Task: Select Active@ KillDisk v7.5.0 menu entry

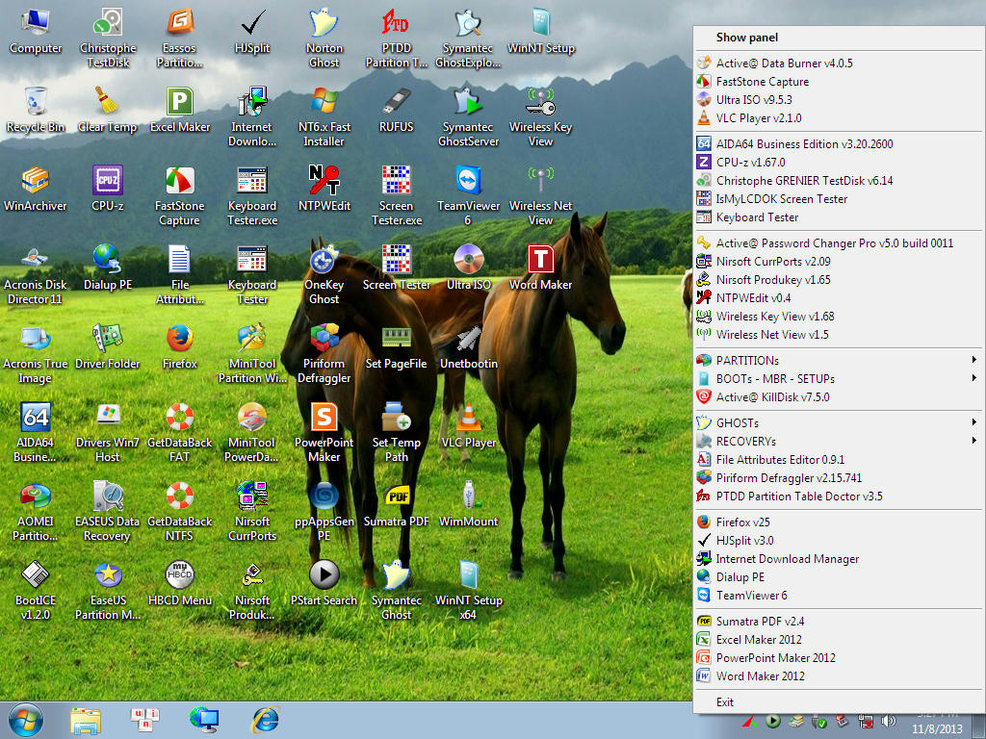Action: (x=839, y=396)
